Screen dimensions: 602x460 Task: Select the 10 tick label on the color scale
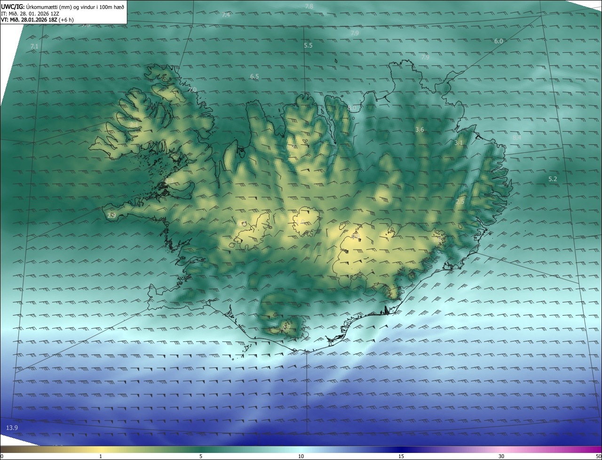pyautogui.click(x=301, y=456)
